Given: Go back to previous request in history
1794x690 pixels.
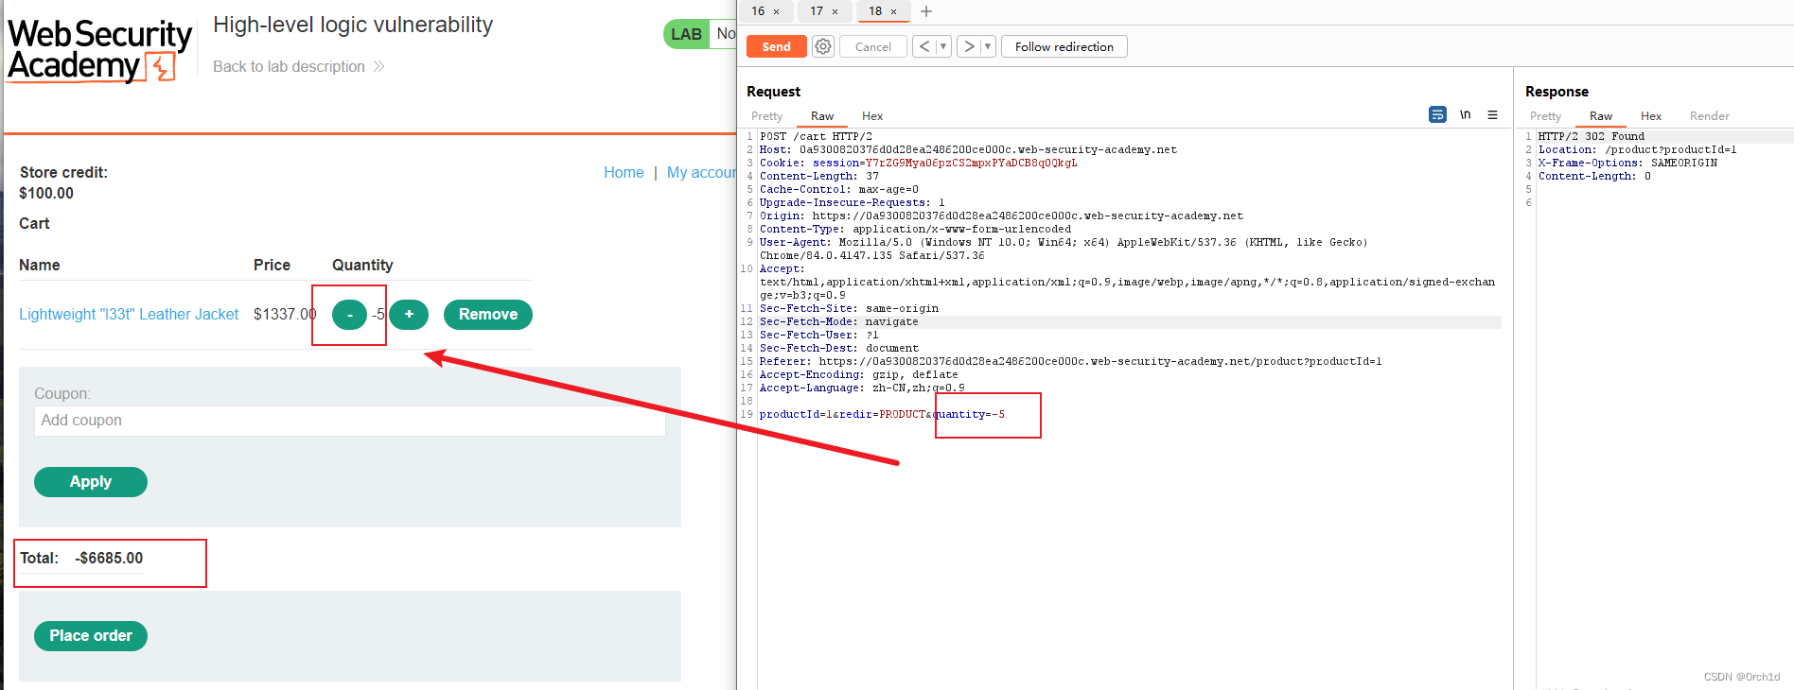Looking at the screenshot, I should point(924,46).
